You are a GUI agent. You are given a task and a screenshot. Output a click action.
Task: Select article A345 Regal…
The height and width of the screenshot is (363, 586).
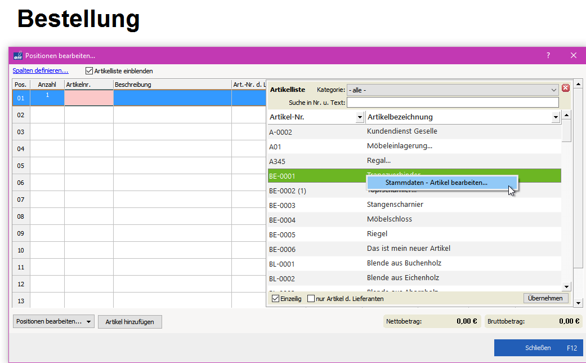click(414, 161)
